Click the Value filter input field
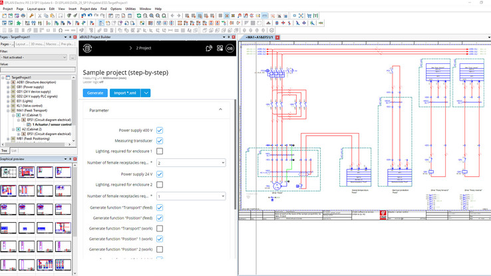 (38, 69)
